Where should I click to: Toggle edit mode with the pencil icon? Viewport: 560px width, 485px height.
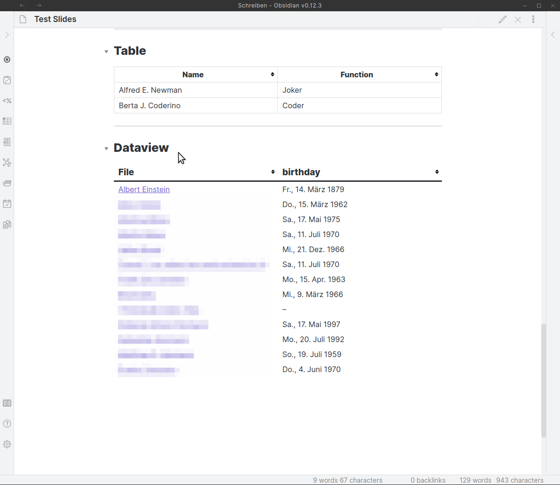(502, 19)
